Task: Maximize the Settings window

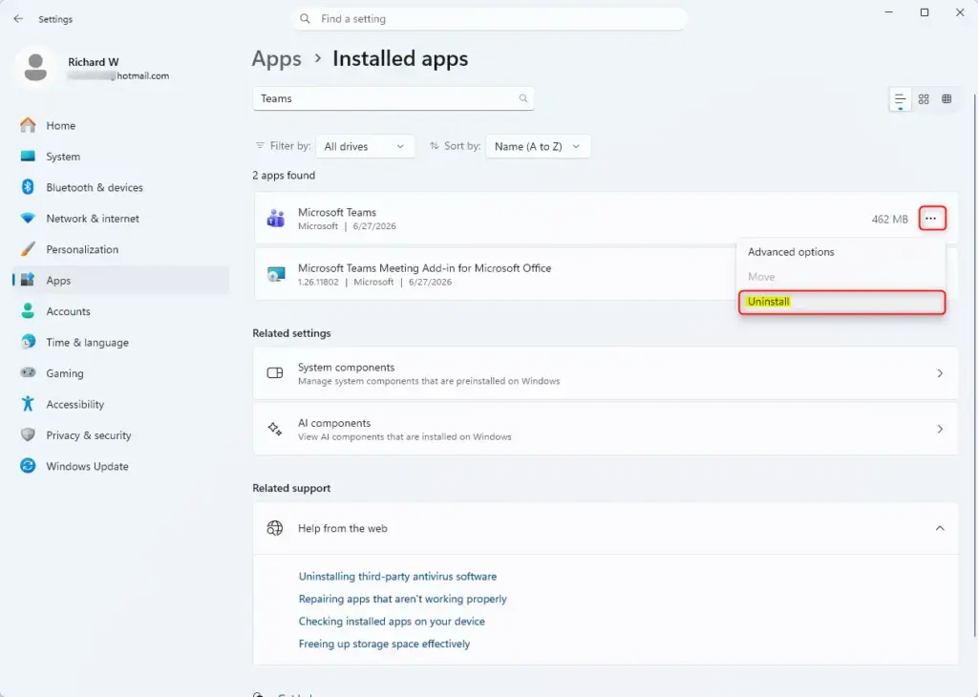Action: pos(925,12)
